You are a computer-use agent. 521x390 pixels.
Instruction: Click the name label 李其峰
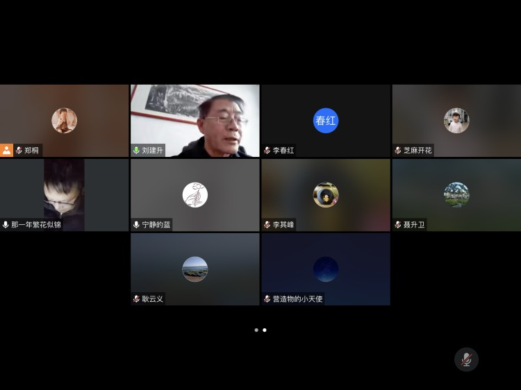click(283, 225)
